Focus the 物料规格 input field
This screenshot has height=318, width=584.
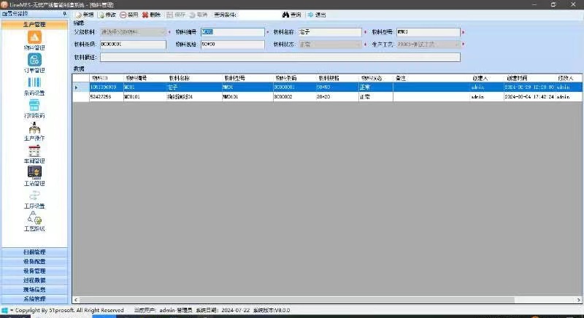233,44
